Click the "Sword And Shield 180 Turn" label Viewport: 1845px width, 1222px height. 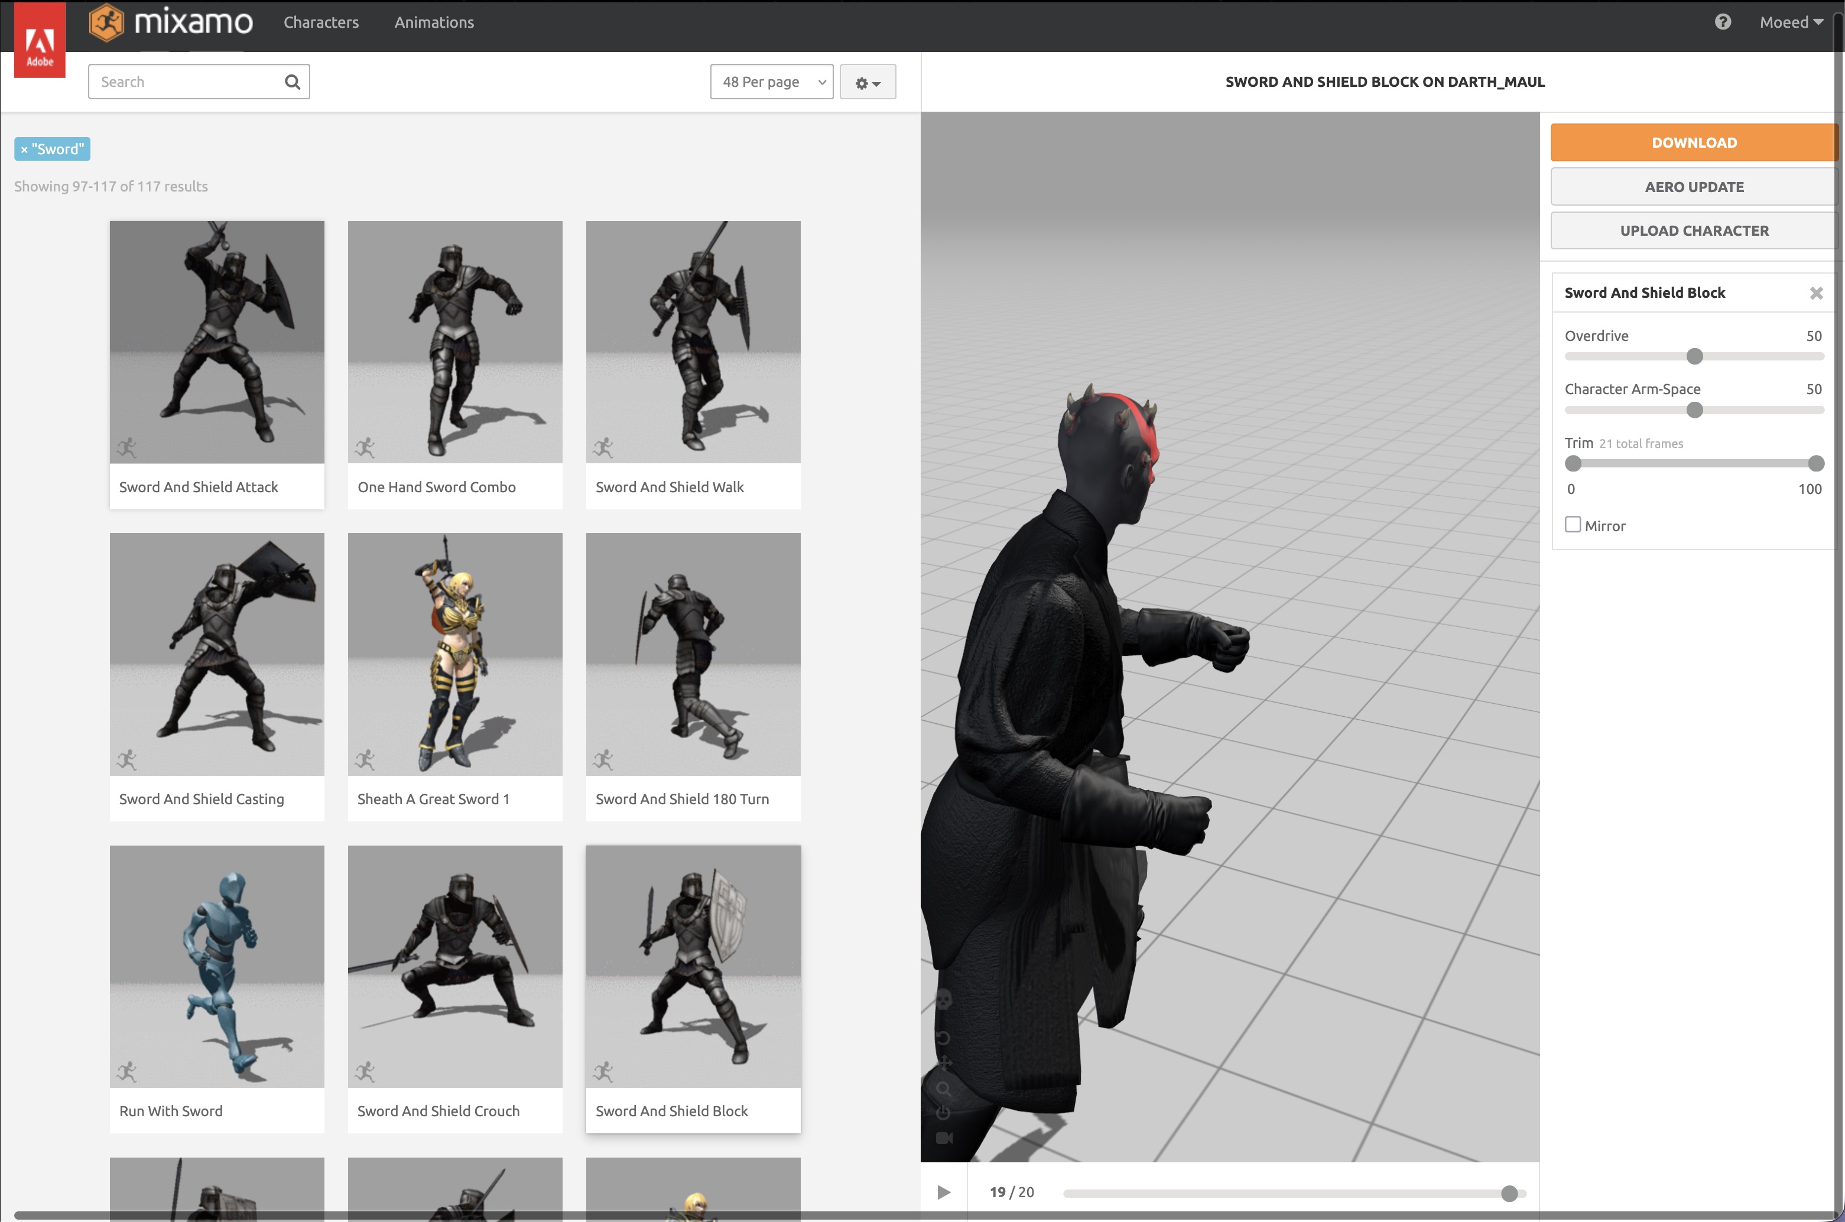(x=682, y=799)
